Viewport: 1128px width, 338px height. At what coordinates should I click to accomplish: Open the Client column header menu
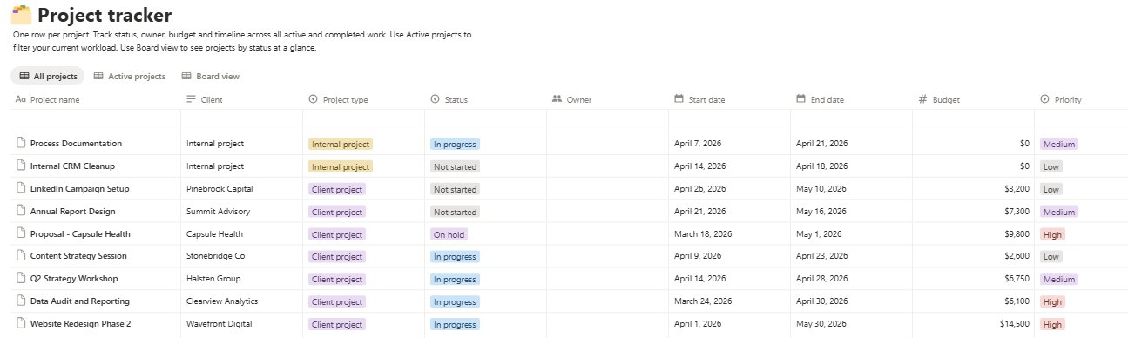(241, 99)
